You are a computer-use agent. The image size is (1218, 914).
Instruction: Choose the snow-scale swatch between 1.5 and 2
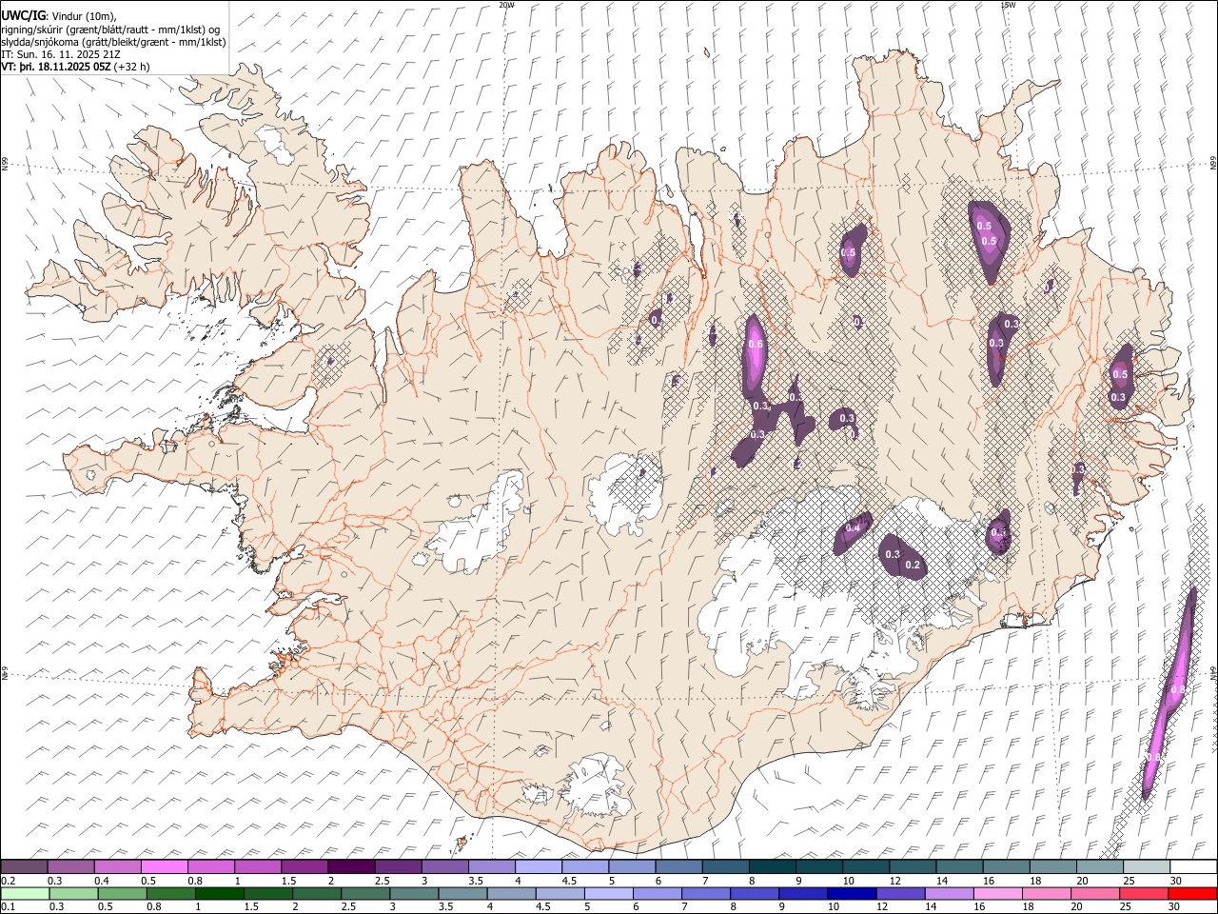click(x=304, y=866)
